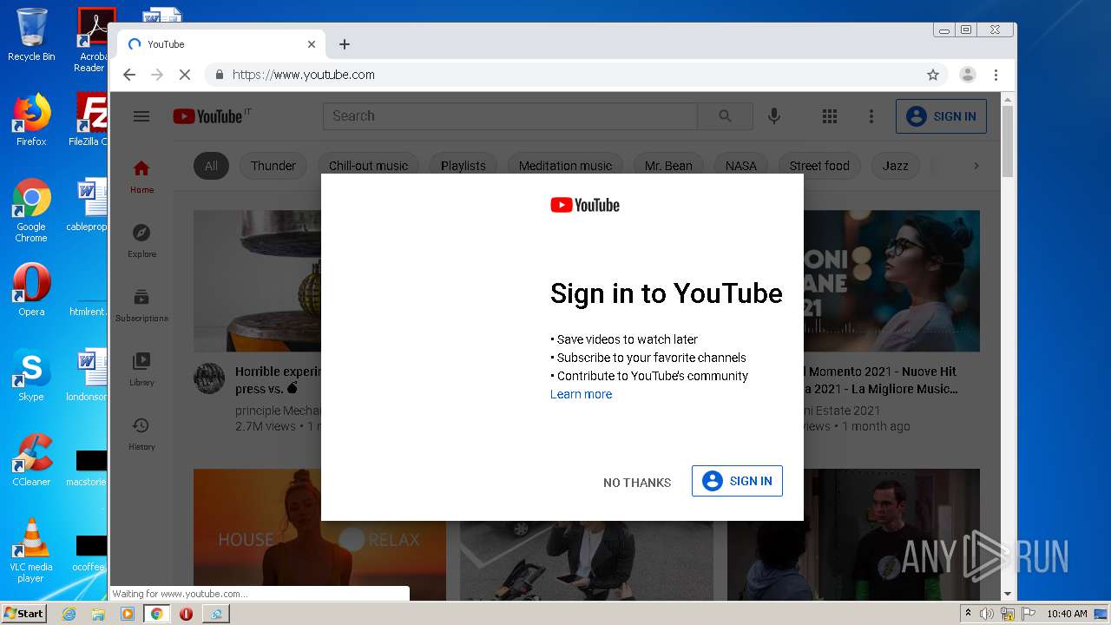This screenshot has width=1111, height=625.
Task: Open the YouTube settings three-dot menu
Action: coord(871,116)
